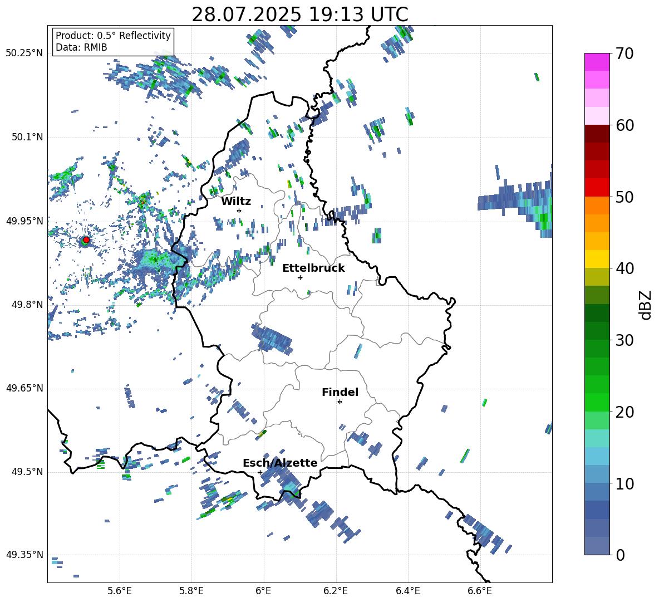Screen dimensions: 659x602
Task: Click the '6.6°E' longitude label
Action: (x=480, y=591)
